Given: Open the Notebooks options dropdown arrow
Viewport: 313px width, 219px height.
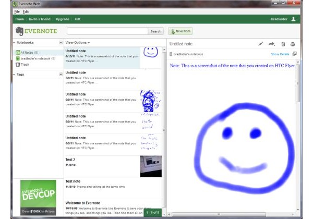Looking at the screenshot, I should click(61, 42).
